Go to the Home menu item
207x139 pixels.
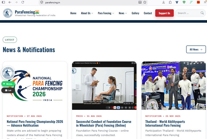[x=73, y=13]
